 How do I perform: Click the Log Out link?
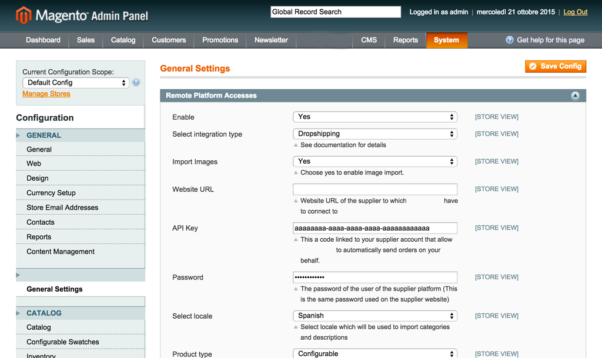pyautogui.click(x=575, y=12)
